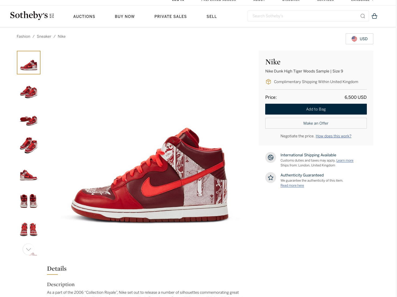Open the shopping bag icon
This screenshot has height=297, width=397.
374,16
